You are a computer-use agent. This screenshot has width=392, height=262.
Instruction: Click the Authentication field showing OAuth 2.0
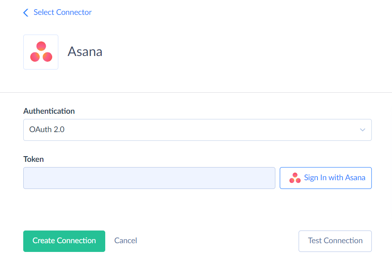197,129
